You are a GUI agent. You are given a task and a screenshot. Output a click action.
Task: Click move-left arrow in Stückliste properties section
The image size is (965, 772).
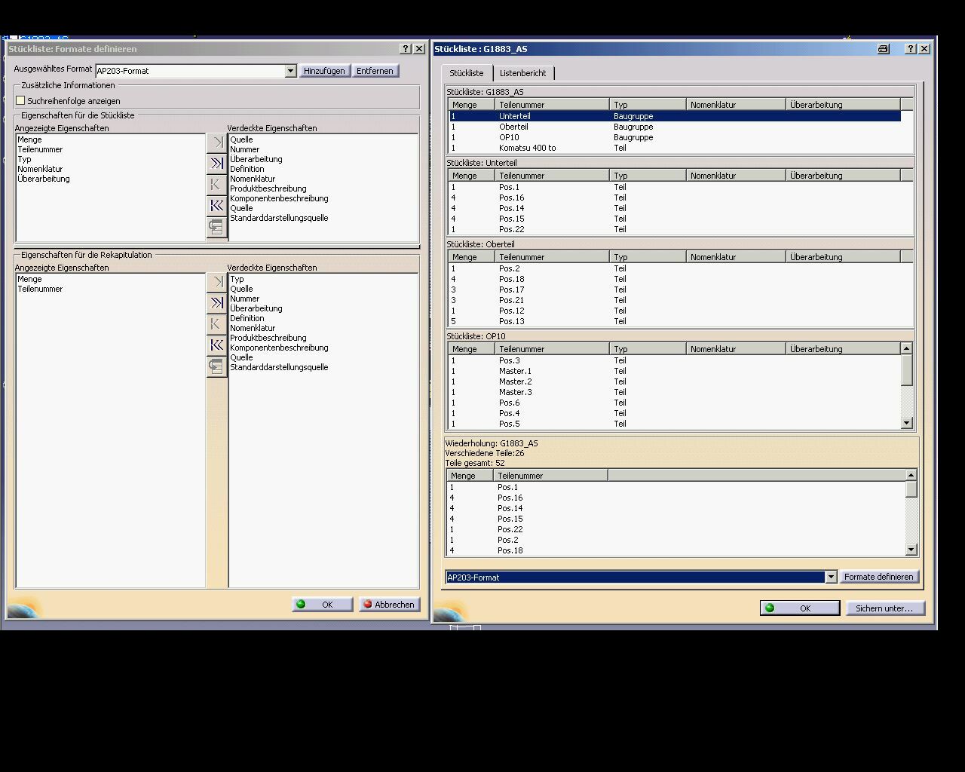click(x=216, y=184)
